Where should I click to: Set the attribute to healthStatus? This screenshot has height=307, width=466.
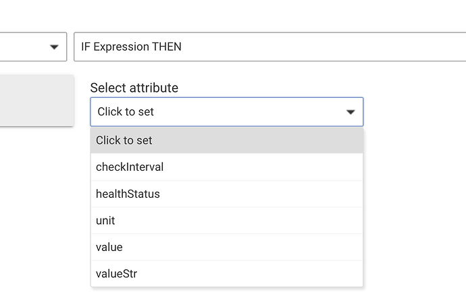click(128, 194)
